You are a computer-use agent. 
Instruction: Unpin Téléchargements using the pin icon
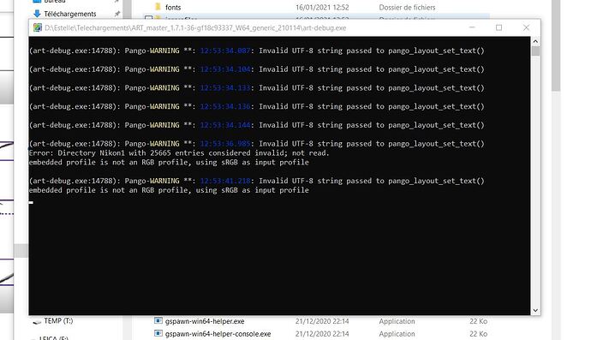[x=117, y=14]
